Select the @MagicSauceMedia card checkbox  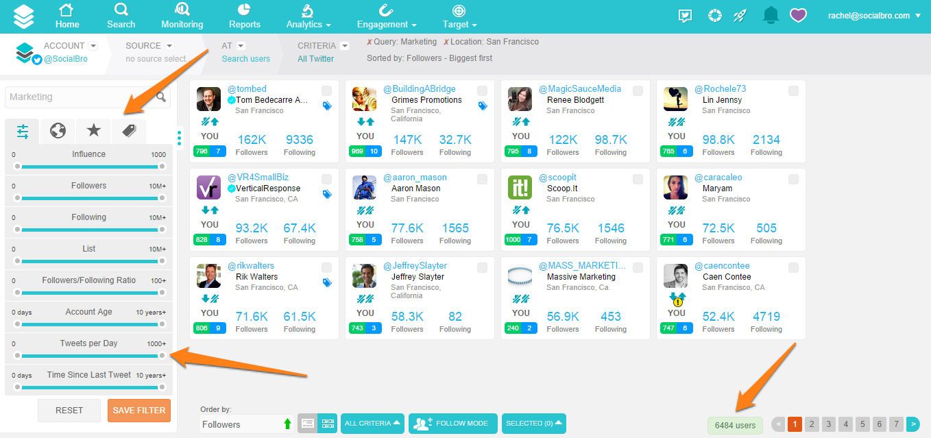(x=638, y=90)
